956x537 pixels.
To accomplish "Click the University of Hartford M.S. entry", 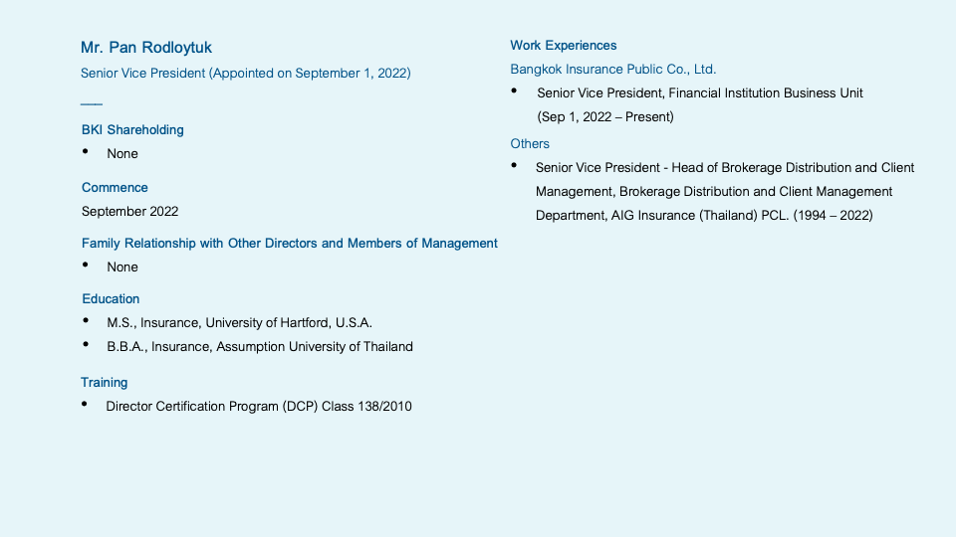I will pyautogui.click(x=239, y=322).
